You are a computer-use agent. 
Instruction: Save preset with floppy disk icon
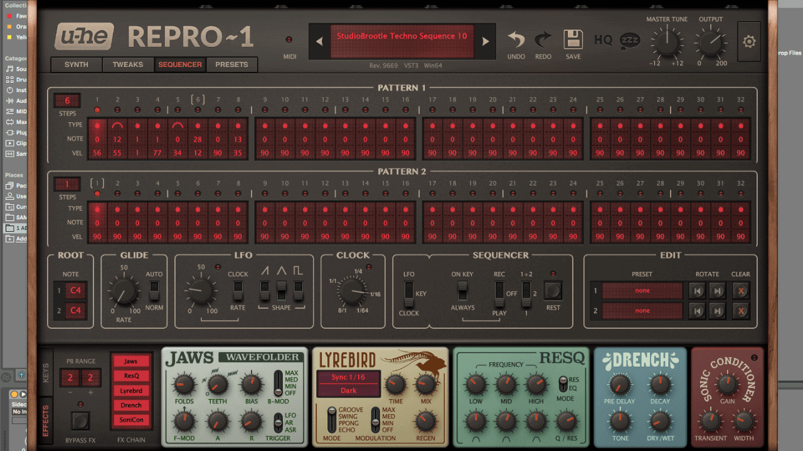[573, 40]
